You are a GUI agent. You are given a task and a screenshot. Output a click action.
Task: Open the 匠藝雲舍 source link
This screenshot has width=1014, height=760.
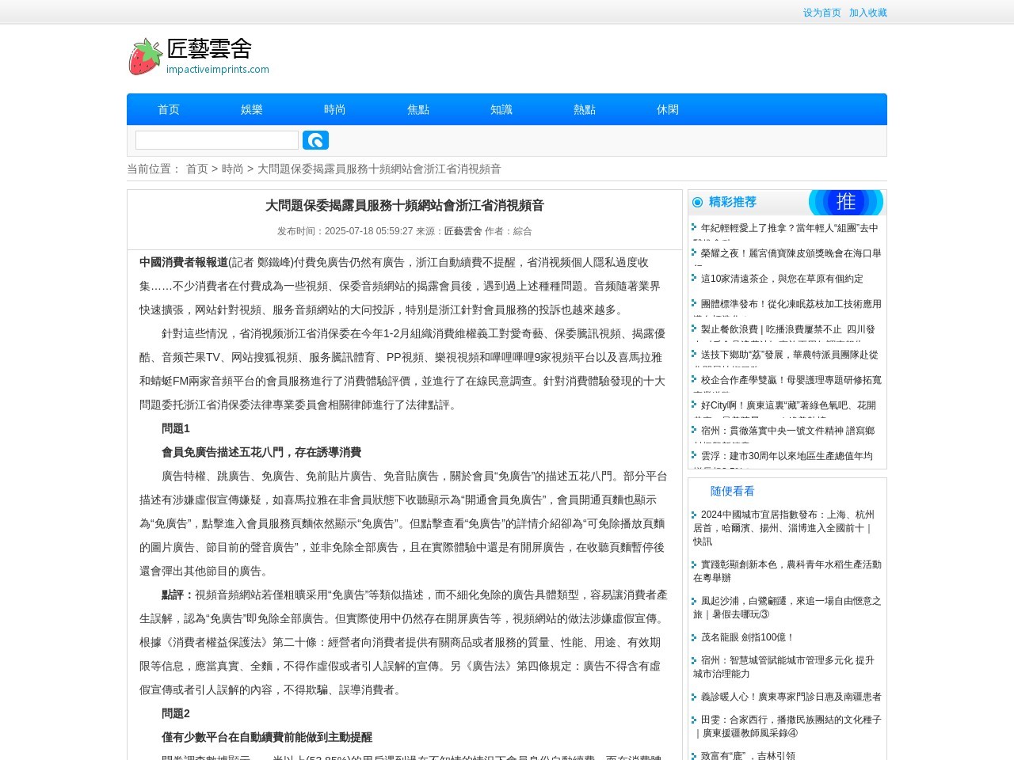(463, 231)
